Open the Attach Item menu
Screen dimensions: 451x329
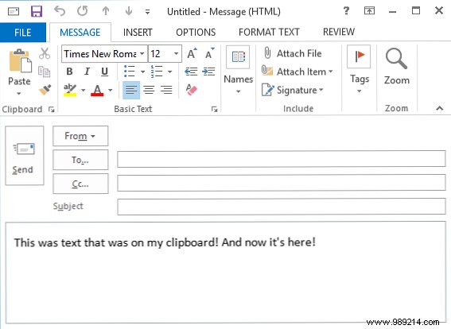(297, 72)
